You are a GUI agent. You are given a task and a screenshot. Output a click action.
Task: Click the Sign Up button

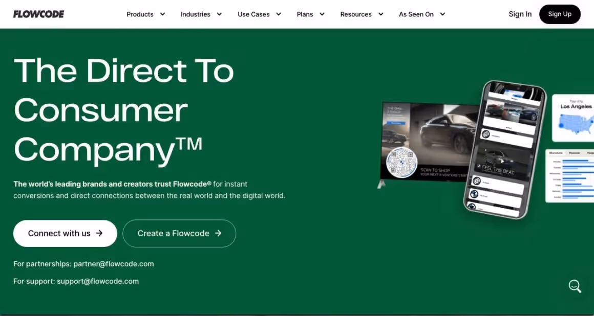[560, 14]
